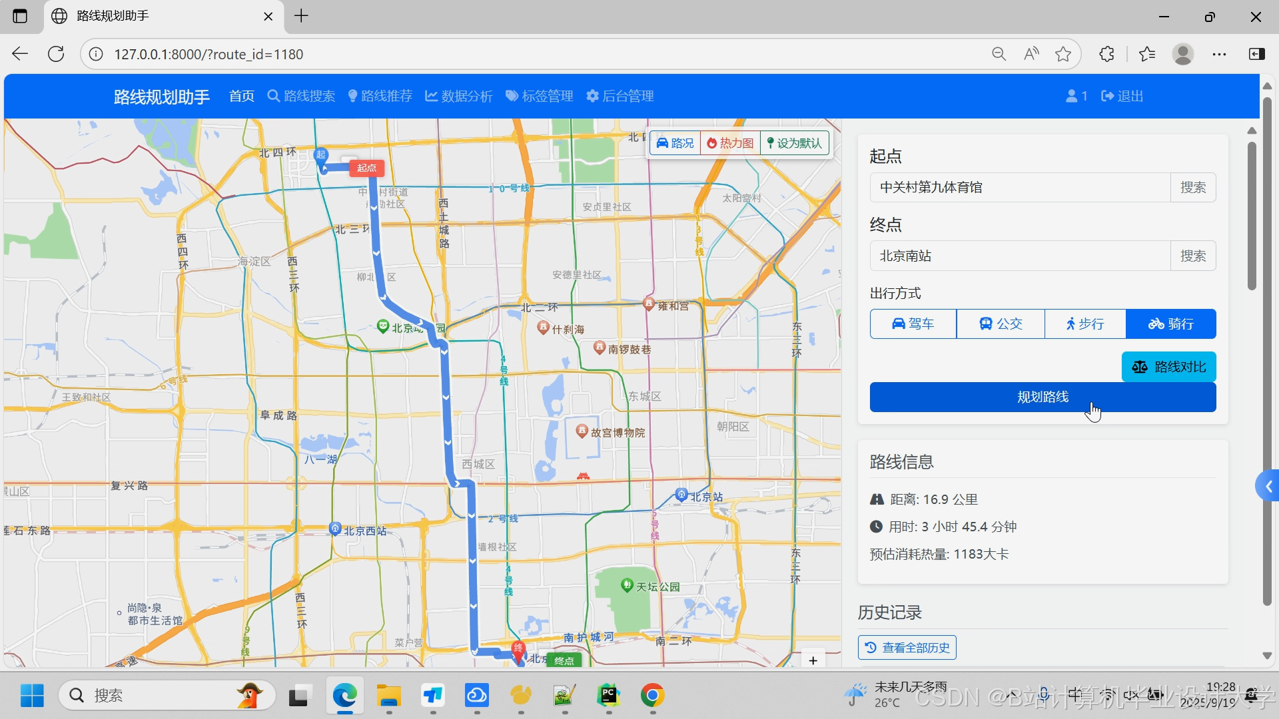Click the 终点 search button
The height and width of the screenshot is (719, 1279).
[x=1192, y=256]
